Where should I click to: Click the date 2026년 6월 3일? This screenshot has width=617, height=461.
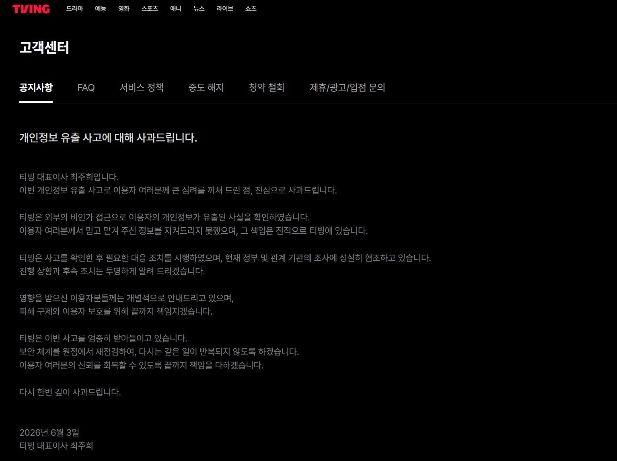point(49,432)
